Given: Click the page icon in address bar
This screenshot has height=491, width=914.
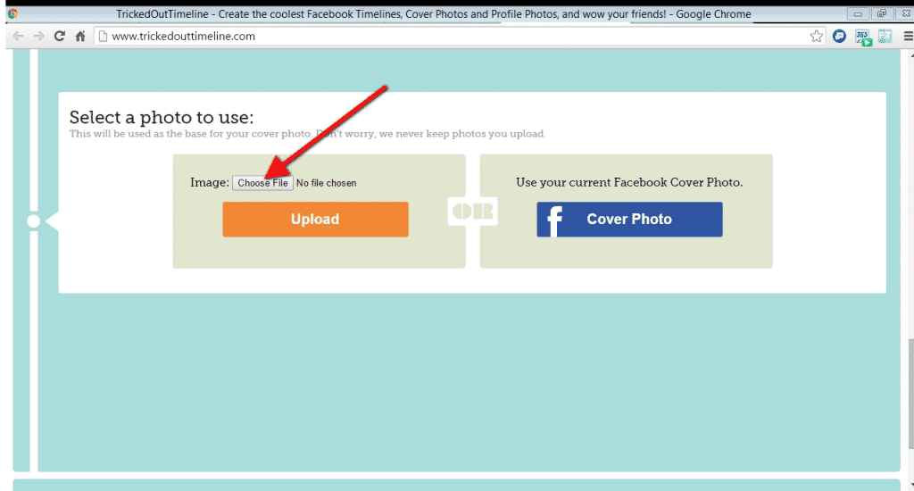Looking at the screenshot, I should 104,36.
